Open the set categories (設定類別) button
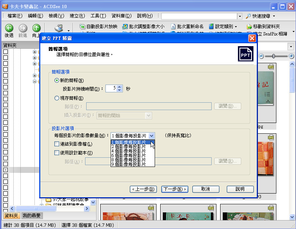296x229 pixels. pyautogui.click(x=223, y=27)
